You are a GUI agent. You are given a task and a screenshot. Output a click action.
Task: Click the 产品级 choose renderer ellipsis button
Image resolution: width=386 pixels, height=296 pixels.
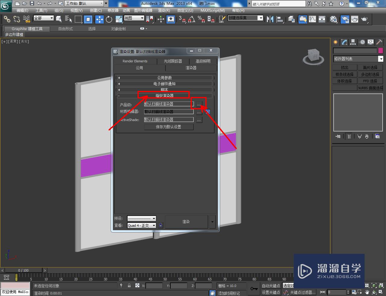[x=199, y=104]
